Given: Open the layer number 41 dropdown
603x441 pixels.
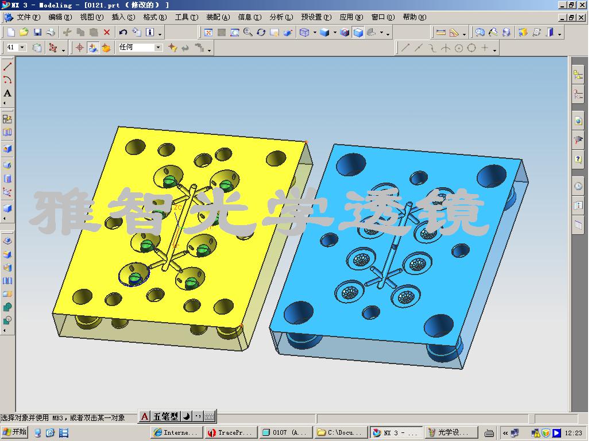Looking at the screenshot, I should 22,48.
